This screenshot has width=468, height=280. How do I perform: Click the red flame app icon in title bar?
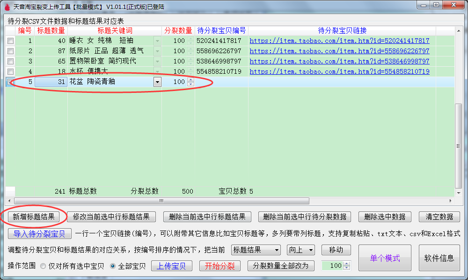(7, 7)
